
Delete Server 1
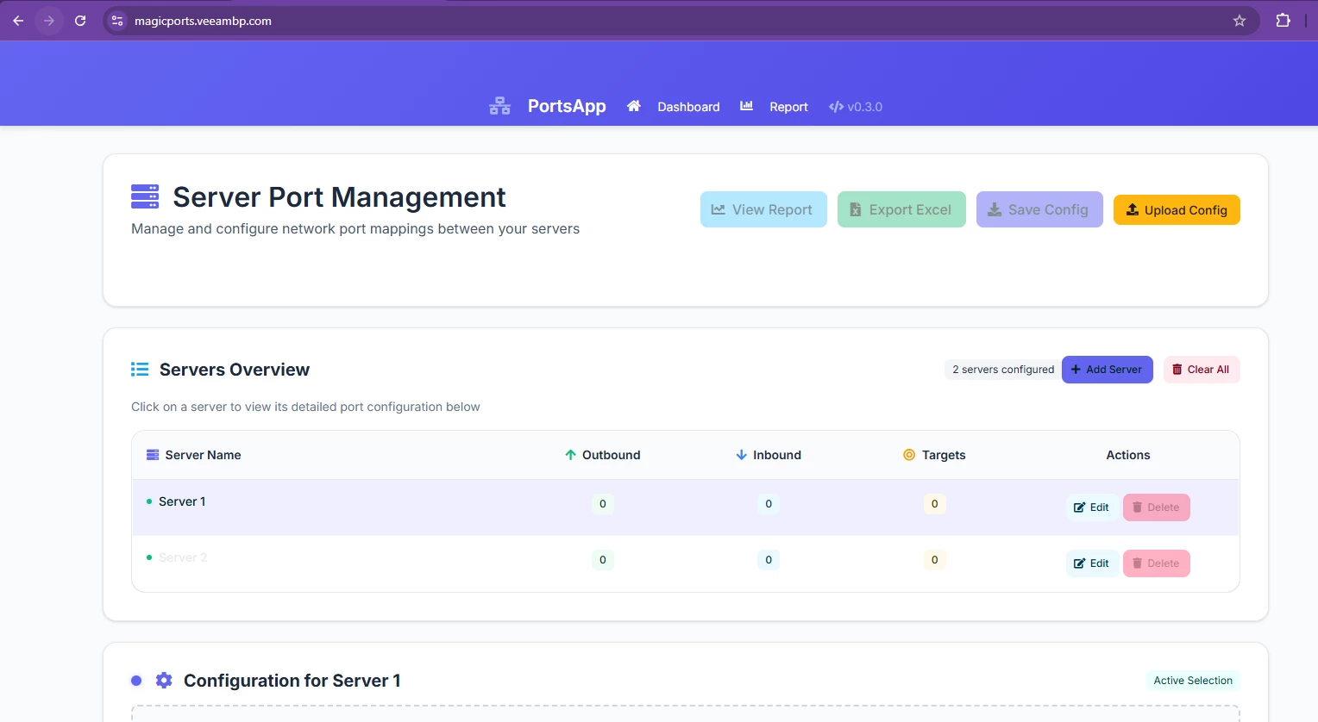pyautogui.click(x=1156, y=507)
